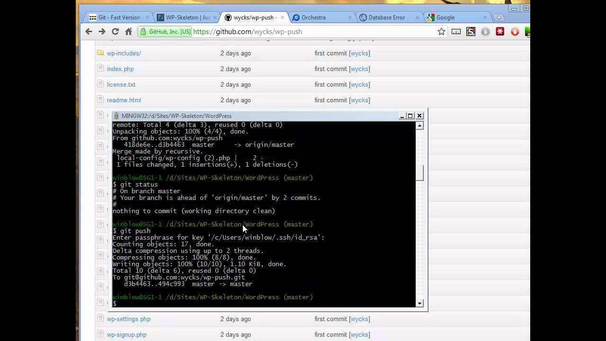The width and height of the screenshot is (606, 341).
Task: Reload the GitHub page
Action: click(x=115, y=31)
